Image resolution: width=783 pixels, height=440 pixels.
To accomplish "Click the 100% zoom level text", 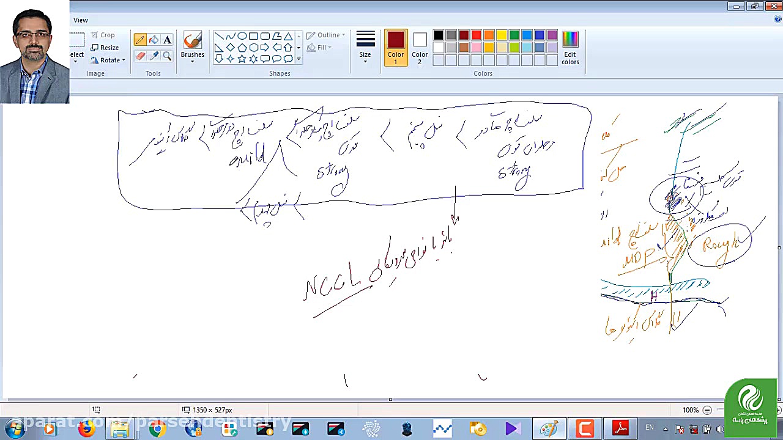I will 691,410.
